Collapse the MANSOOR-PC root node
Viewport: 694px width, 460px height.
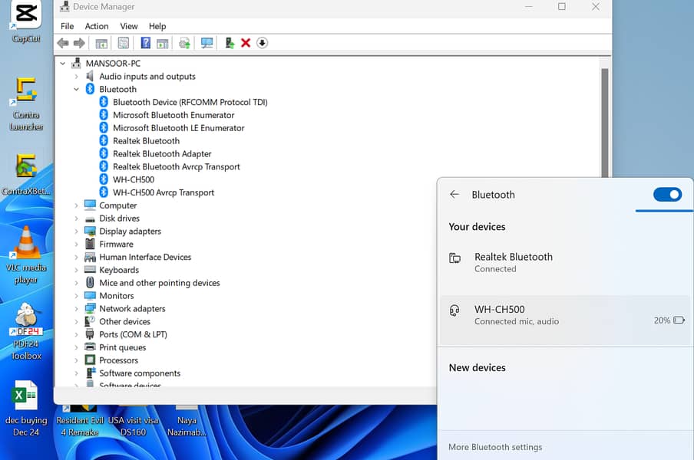click(x=63, y=64)
